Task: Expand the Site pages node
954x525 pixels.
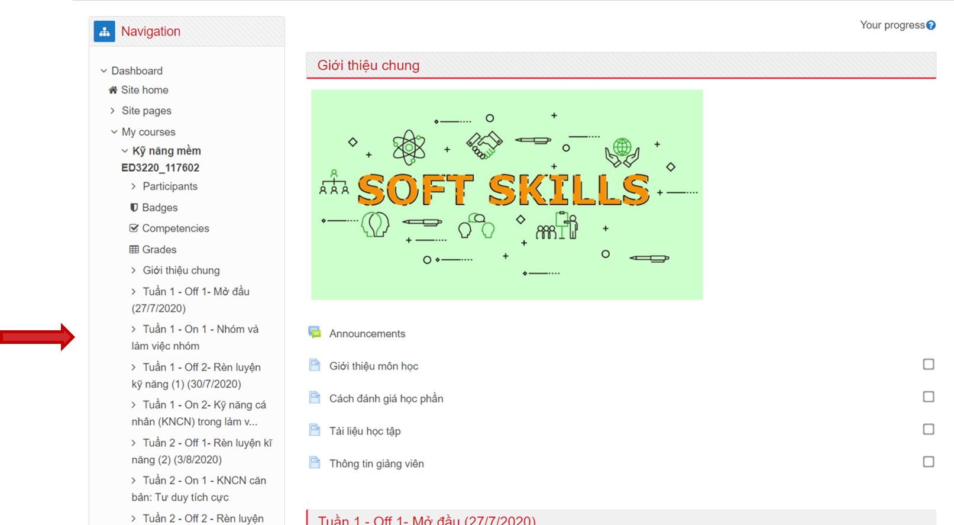Action: [x=113, y=111]
